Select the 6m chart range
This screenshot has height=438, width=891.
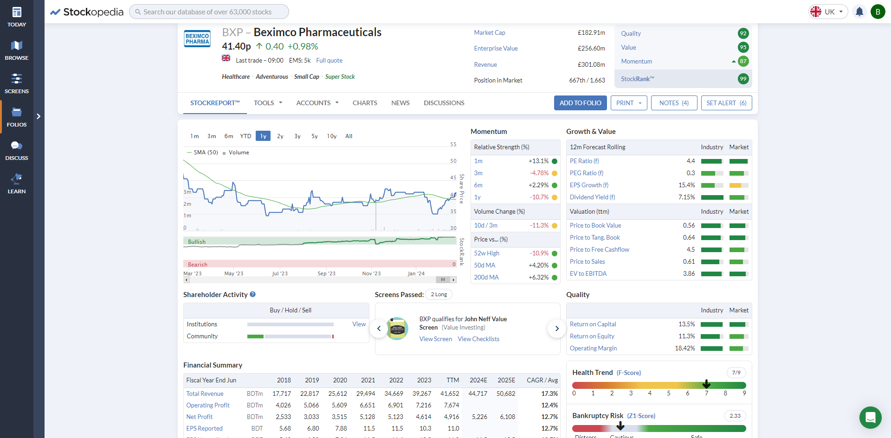coord(229,136)
